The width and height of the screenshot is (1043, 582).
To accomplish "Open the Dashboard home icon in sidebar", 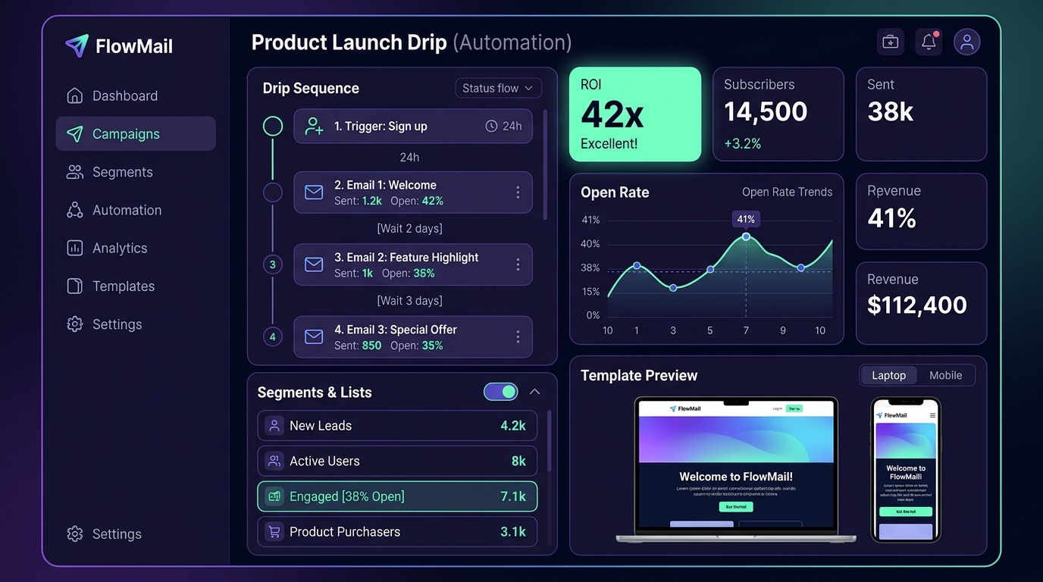I will pyautogui.click(x=74, y=95).
